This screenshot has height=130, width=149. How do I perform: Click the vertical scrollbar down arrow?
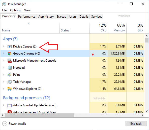147,111
